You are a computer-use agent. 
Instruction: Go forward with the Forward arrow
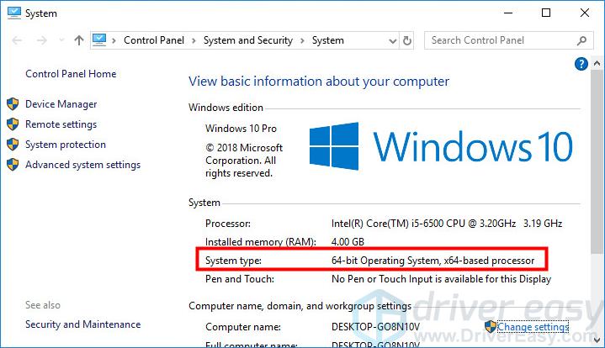[42, 40]
